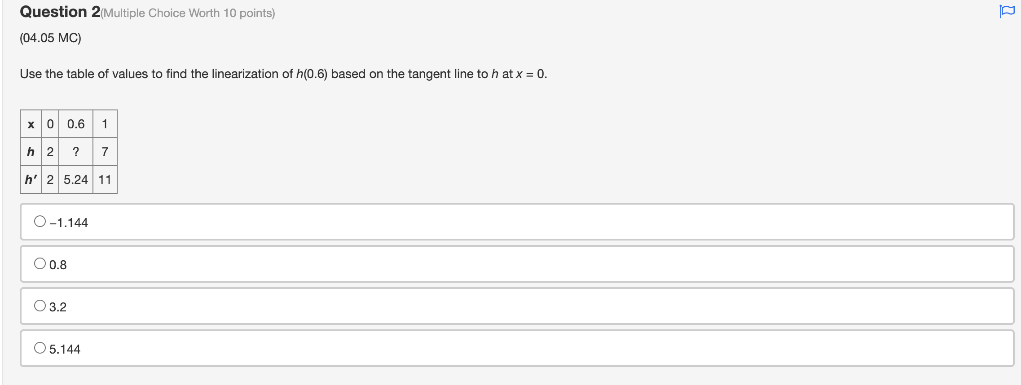Image resolution: width=1021 pixels, height=385 pixels.
Task: Click the table cell showing 0.6
Action: 75,124
